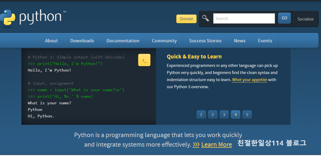
Task: Open the Success Stories menu
Action: (205, 41)
